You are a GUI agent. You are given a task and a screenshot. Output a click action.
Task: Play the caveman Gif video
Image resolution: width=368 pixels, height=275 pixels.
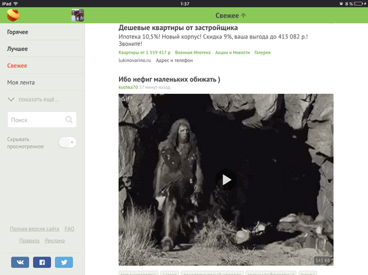pos(226,180)
